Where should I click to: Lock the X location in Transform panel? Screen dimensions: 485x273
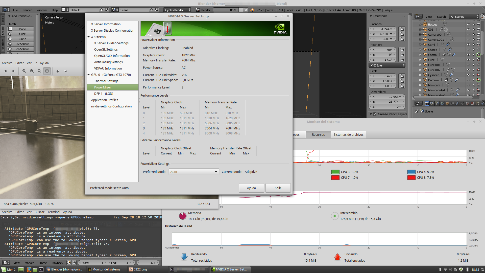tap(402, 29)
